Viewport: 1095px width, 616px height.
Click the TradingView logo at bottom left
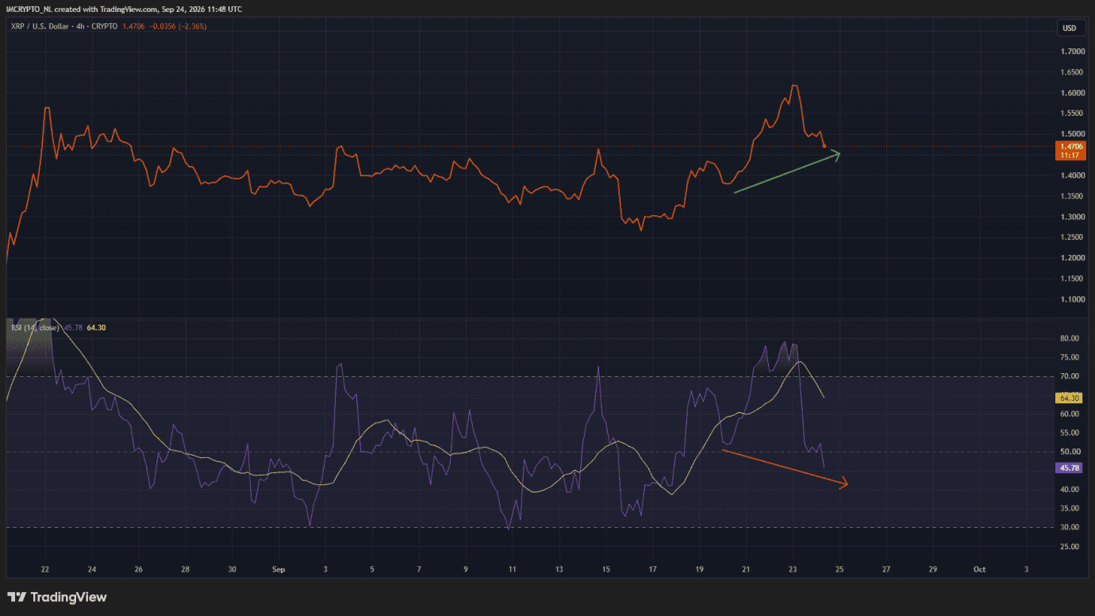57,597
